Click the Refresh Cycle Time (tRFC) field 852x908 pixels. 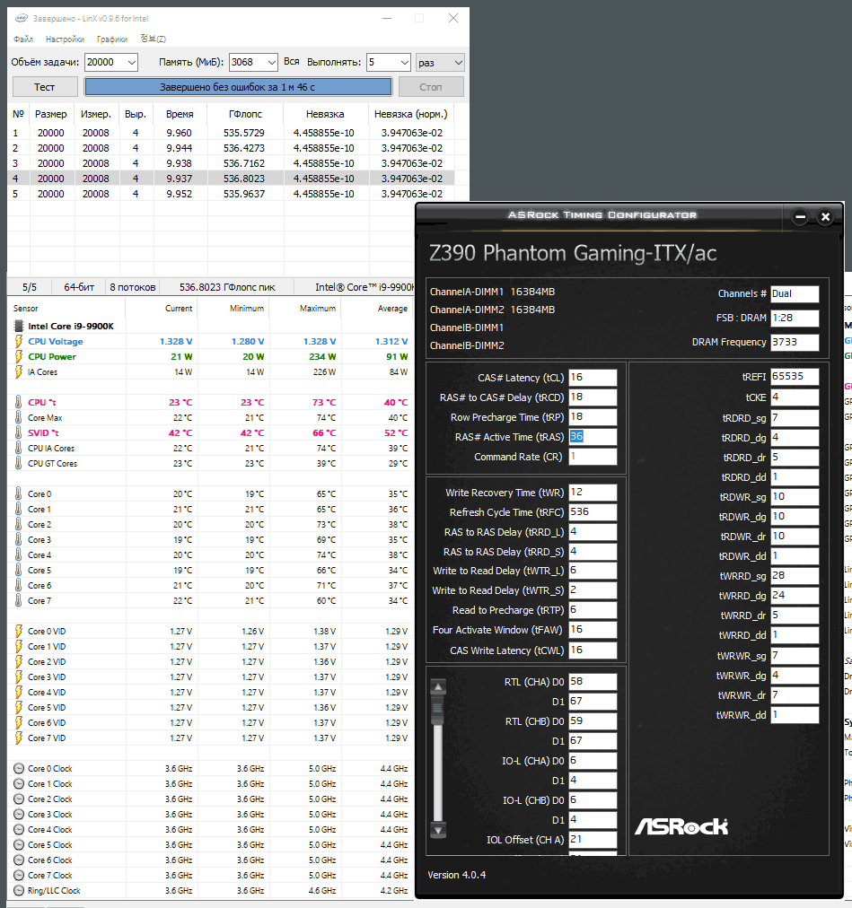[x=593, y=512]
